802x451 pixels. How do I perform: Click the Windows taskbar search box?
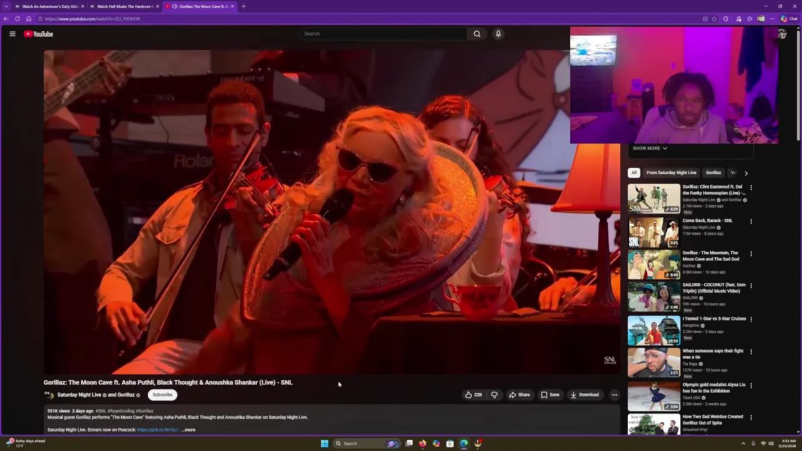click(x=367, y=443)
